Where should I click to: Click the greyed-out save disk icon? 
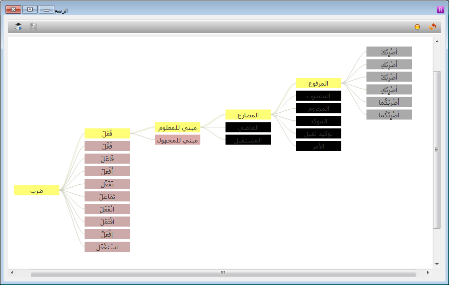pyautogui.click(x=33, y=27)
